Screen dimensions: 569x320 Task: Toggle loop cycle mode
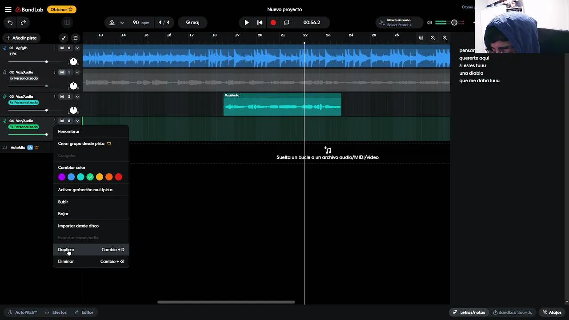286,22
